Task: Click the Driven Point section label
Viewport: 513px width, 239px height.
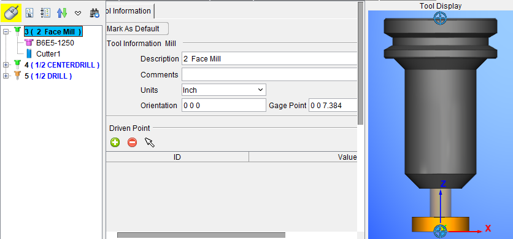Action: [129, 128]
